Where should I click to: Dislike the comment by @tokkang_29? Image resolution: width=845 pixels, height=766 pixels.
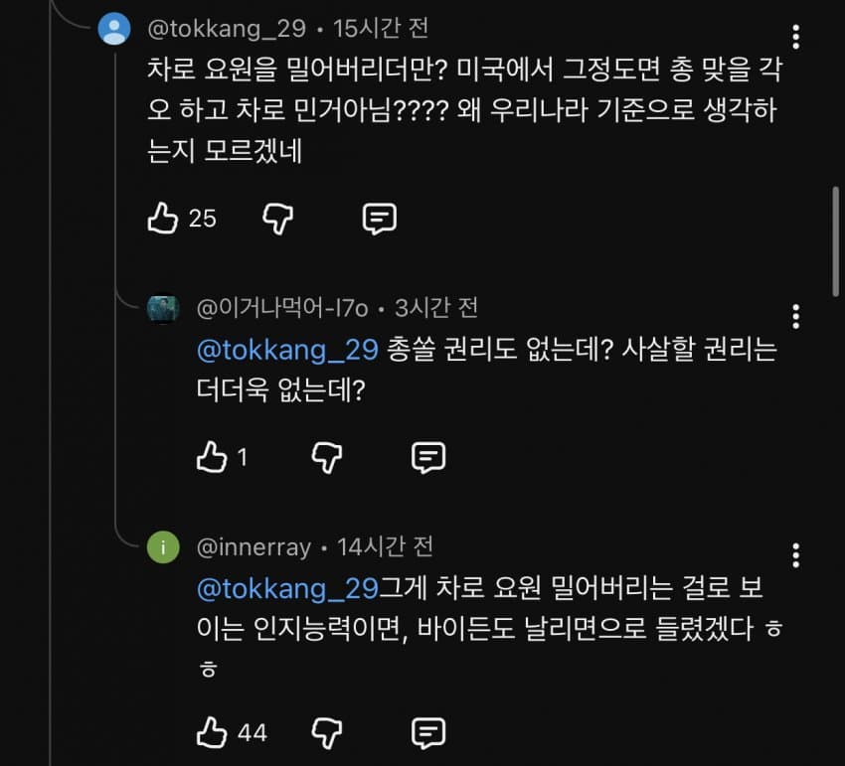pyautogui.click(x=278, y=219)
